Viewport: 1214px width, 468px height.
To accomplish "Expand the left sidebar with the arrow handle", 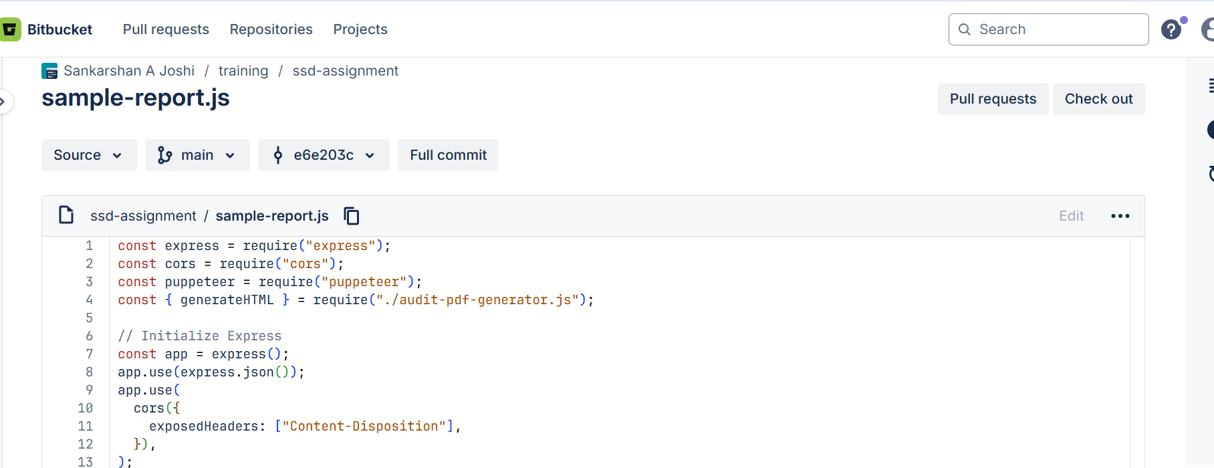I will tap(4, 102).
